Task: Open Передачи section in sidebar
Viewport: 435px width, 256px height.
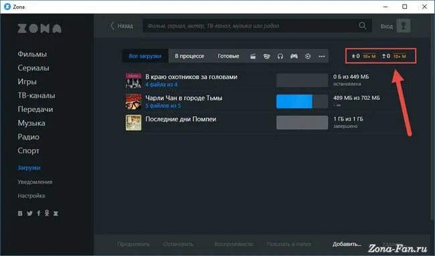Action: 35,109
